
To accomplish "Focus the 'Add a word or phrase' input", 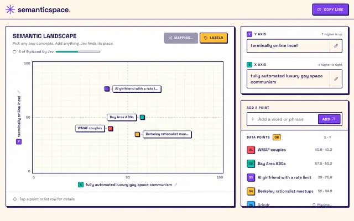I will 284,119.
